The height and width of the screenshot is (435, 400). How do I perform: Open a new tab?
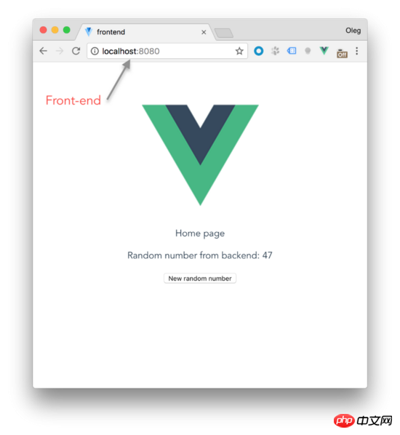tap(224, 33)
